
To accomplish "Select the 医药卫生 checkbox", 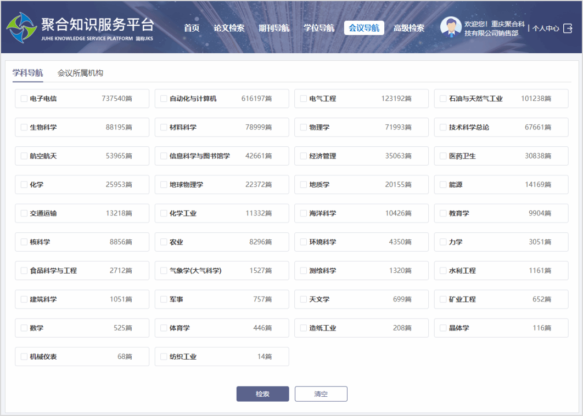I will click(x=443, y=156).
